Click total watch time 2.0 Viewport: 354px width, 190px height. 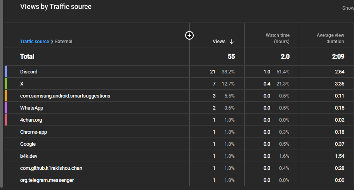point(285,56)
